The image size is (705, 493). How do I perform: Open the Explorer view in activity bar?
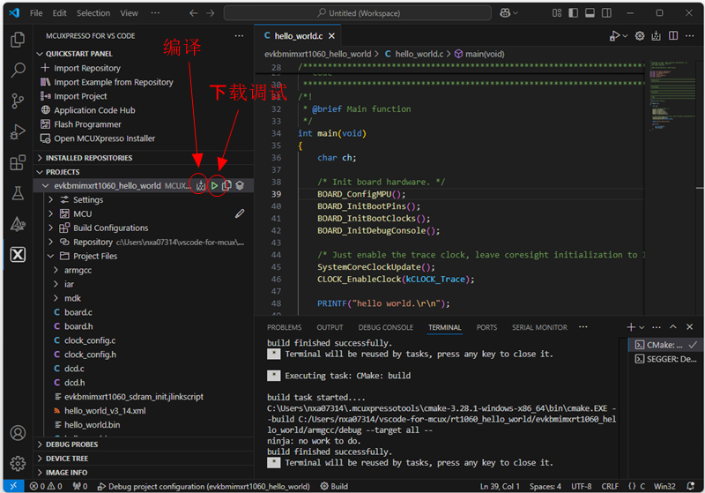click(18, 40)
